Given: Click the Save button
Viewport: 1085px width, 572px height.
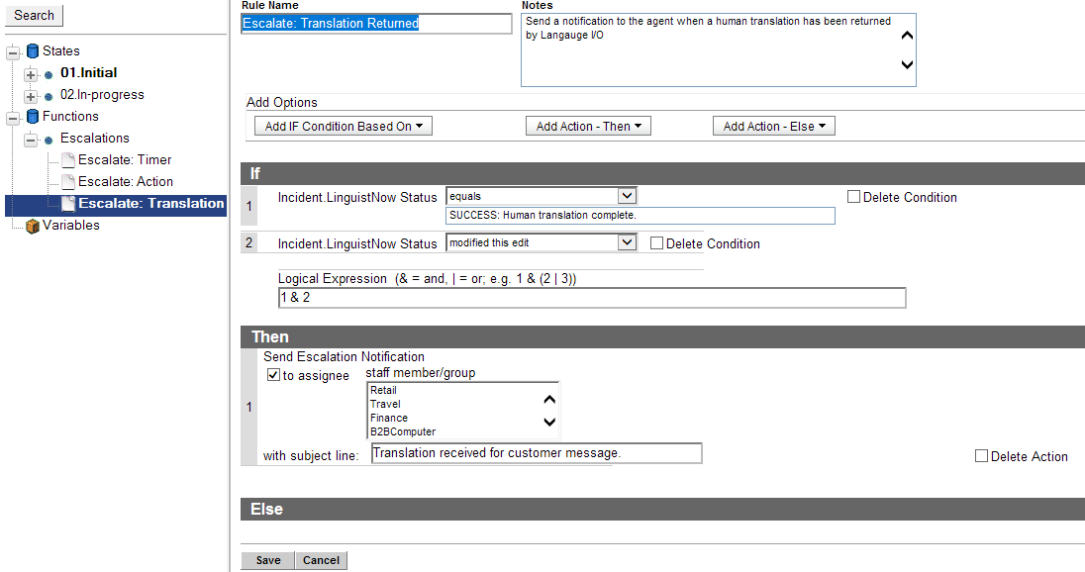Looking at the screenshot, I should click(x=267, y=560).
